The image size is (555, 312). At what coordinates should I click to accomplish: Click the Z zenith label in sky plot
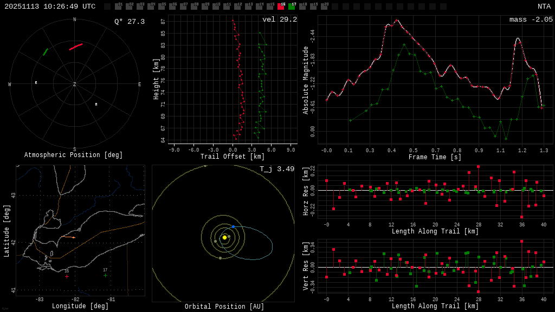[x=74, y=84]
